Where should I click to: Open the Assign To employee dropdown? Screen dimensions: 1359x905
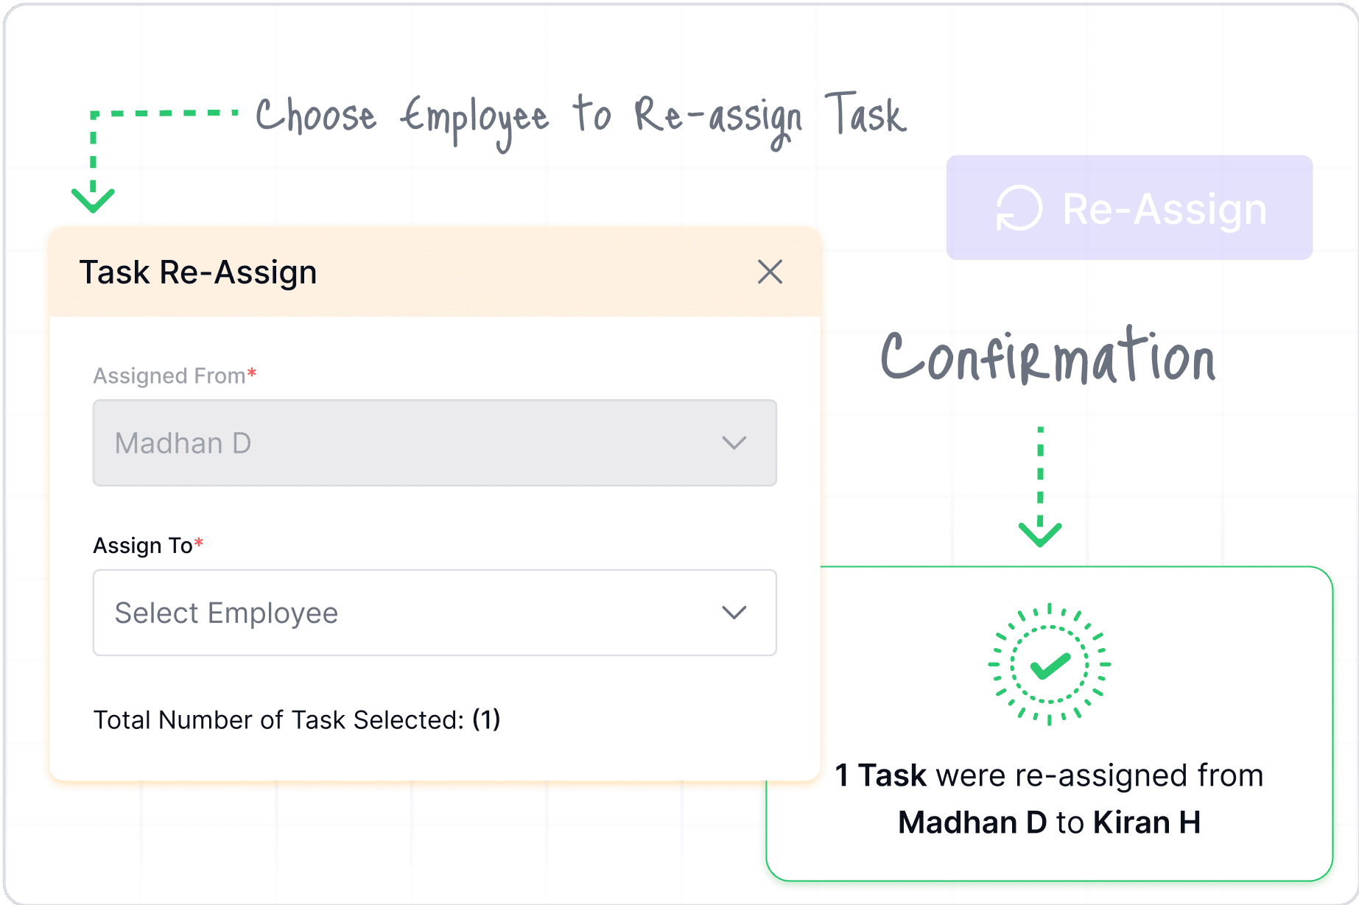pos(435,613)
